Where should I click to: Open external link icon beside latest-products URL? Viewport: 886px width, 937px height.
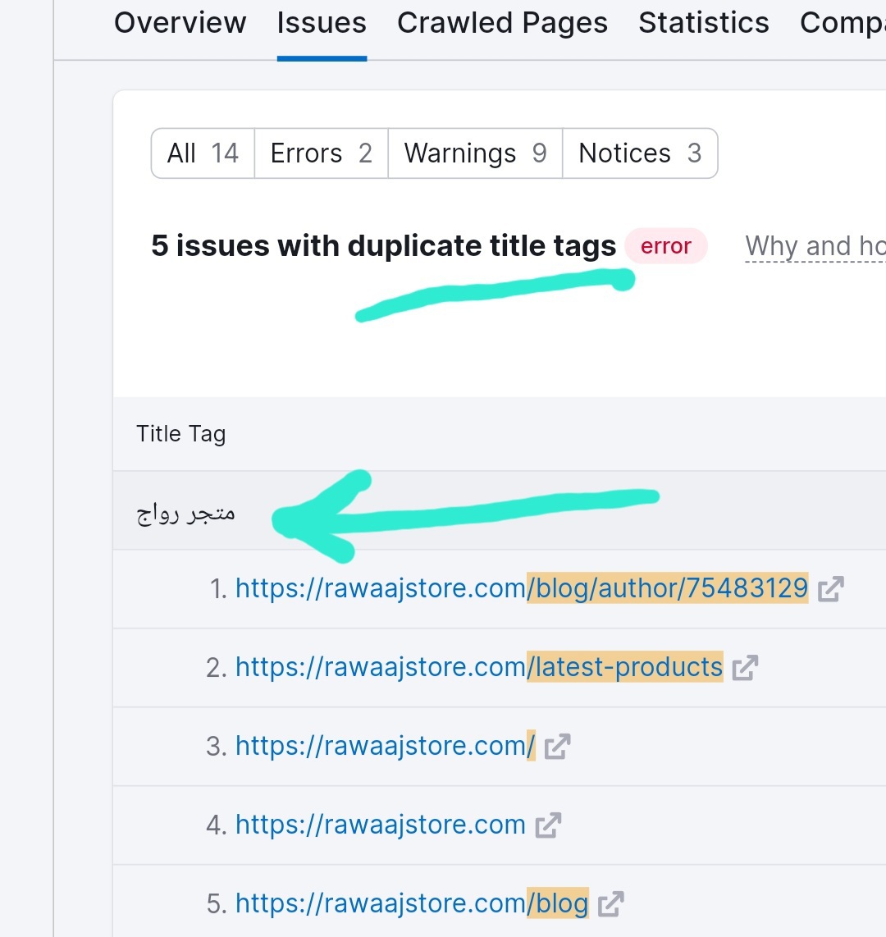[745, 668]
